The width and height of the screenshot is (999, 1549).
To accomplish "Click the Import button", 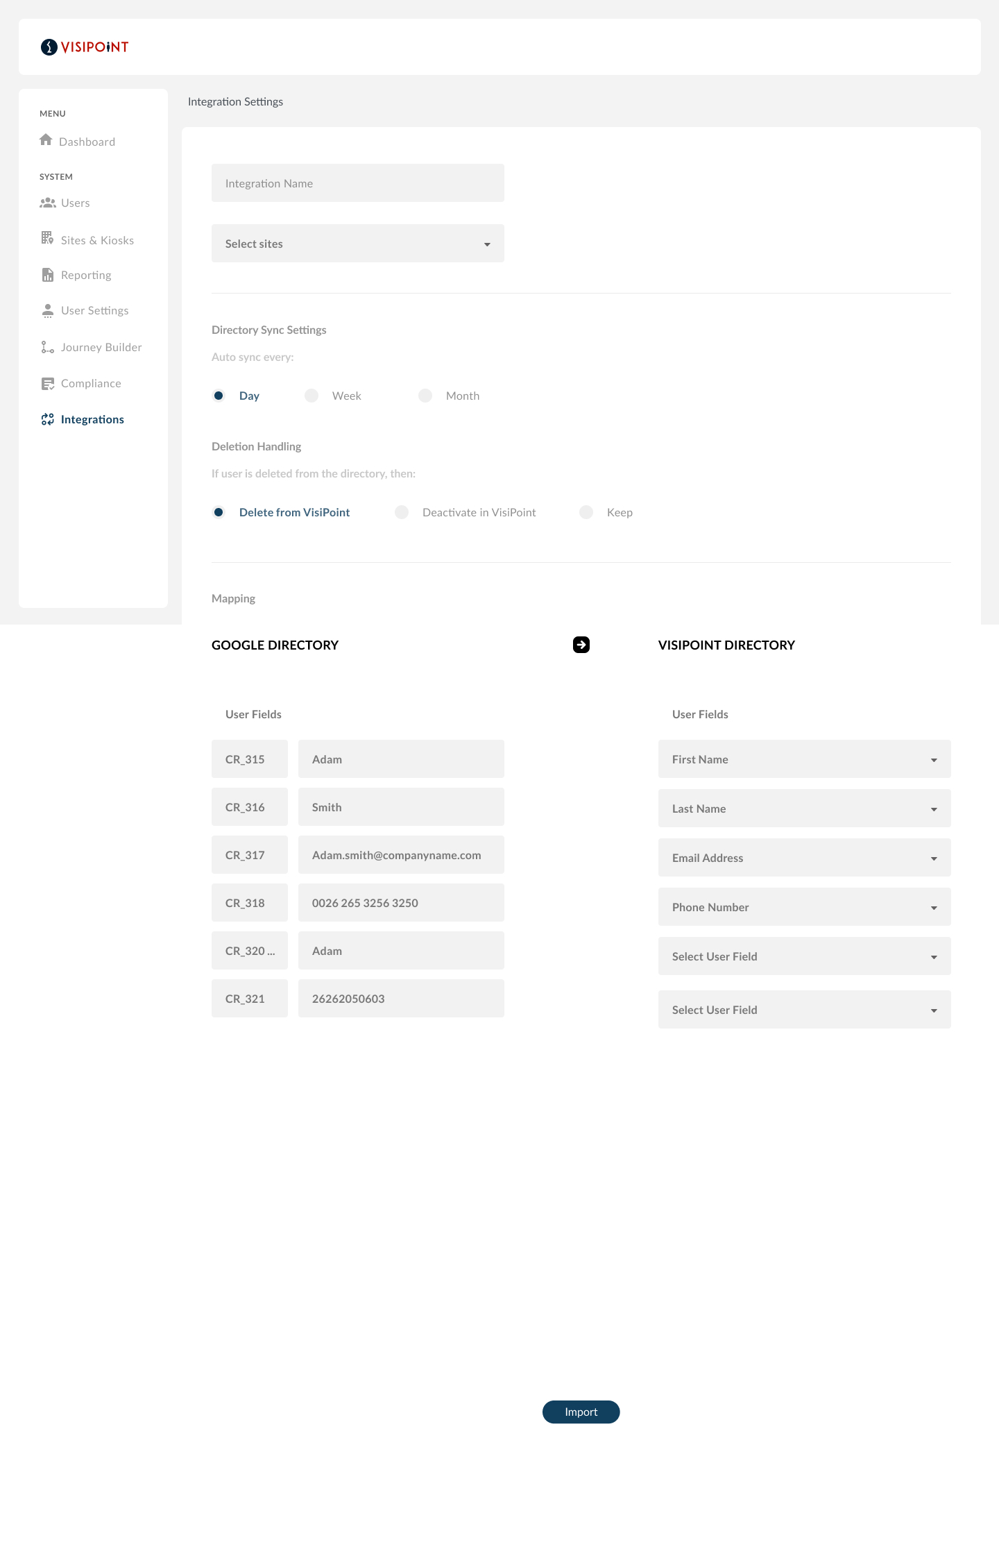I will point(581,1412).
